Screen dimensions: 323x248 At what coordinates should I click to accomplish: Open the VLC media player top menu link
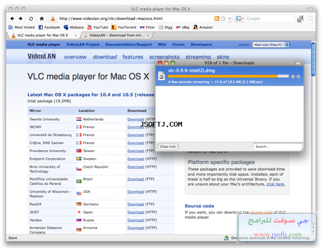(44, 44)
